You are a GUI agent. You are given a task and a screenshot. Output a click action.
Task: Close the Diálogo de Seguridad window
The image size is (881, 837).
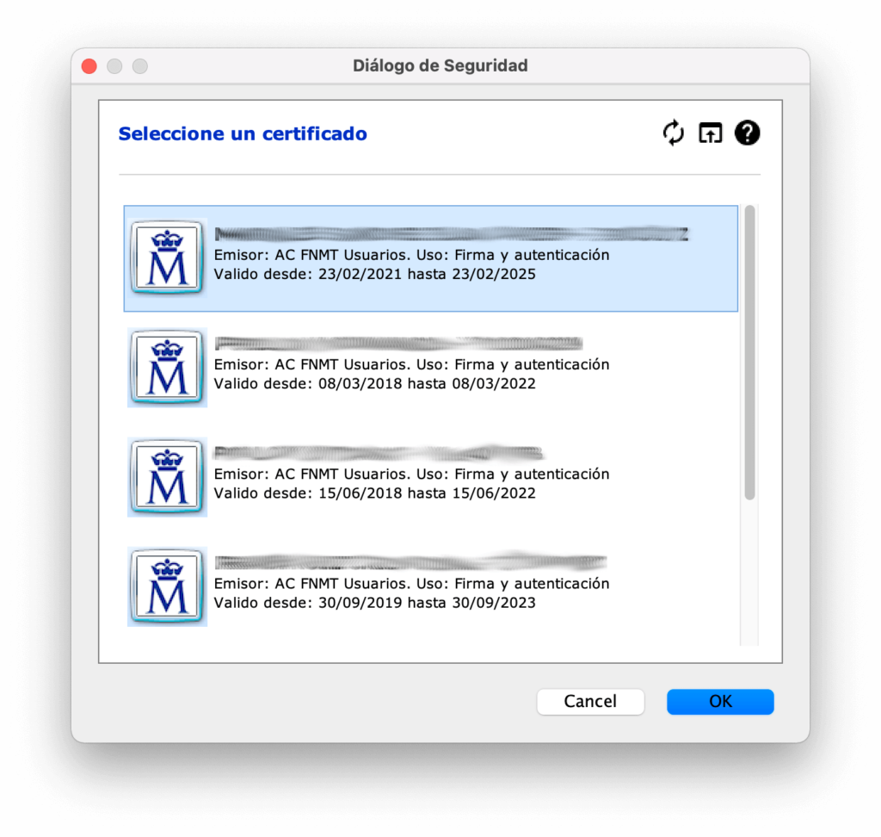click(x=89, y=66)
